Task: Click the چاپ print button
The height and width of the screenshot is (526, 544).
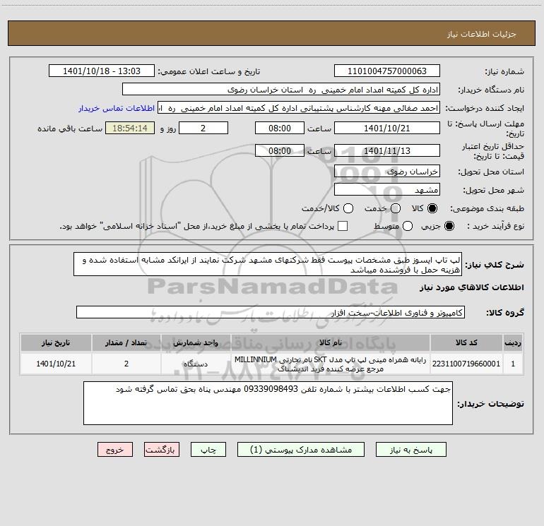Action: 208,449
